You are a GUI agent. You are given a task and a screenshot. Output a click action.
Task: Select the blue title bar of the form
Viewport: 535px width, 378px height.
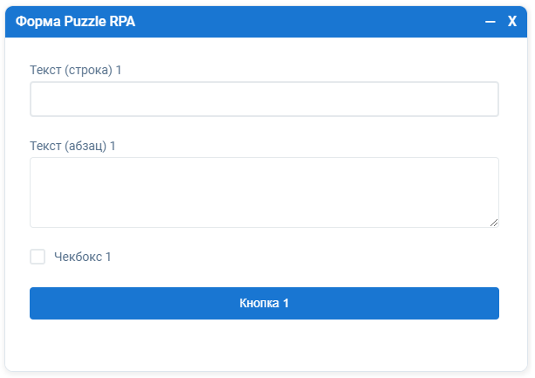305,22
